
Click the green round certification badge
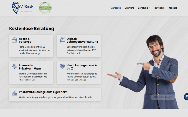tap(45, 8)
